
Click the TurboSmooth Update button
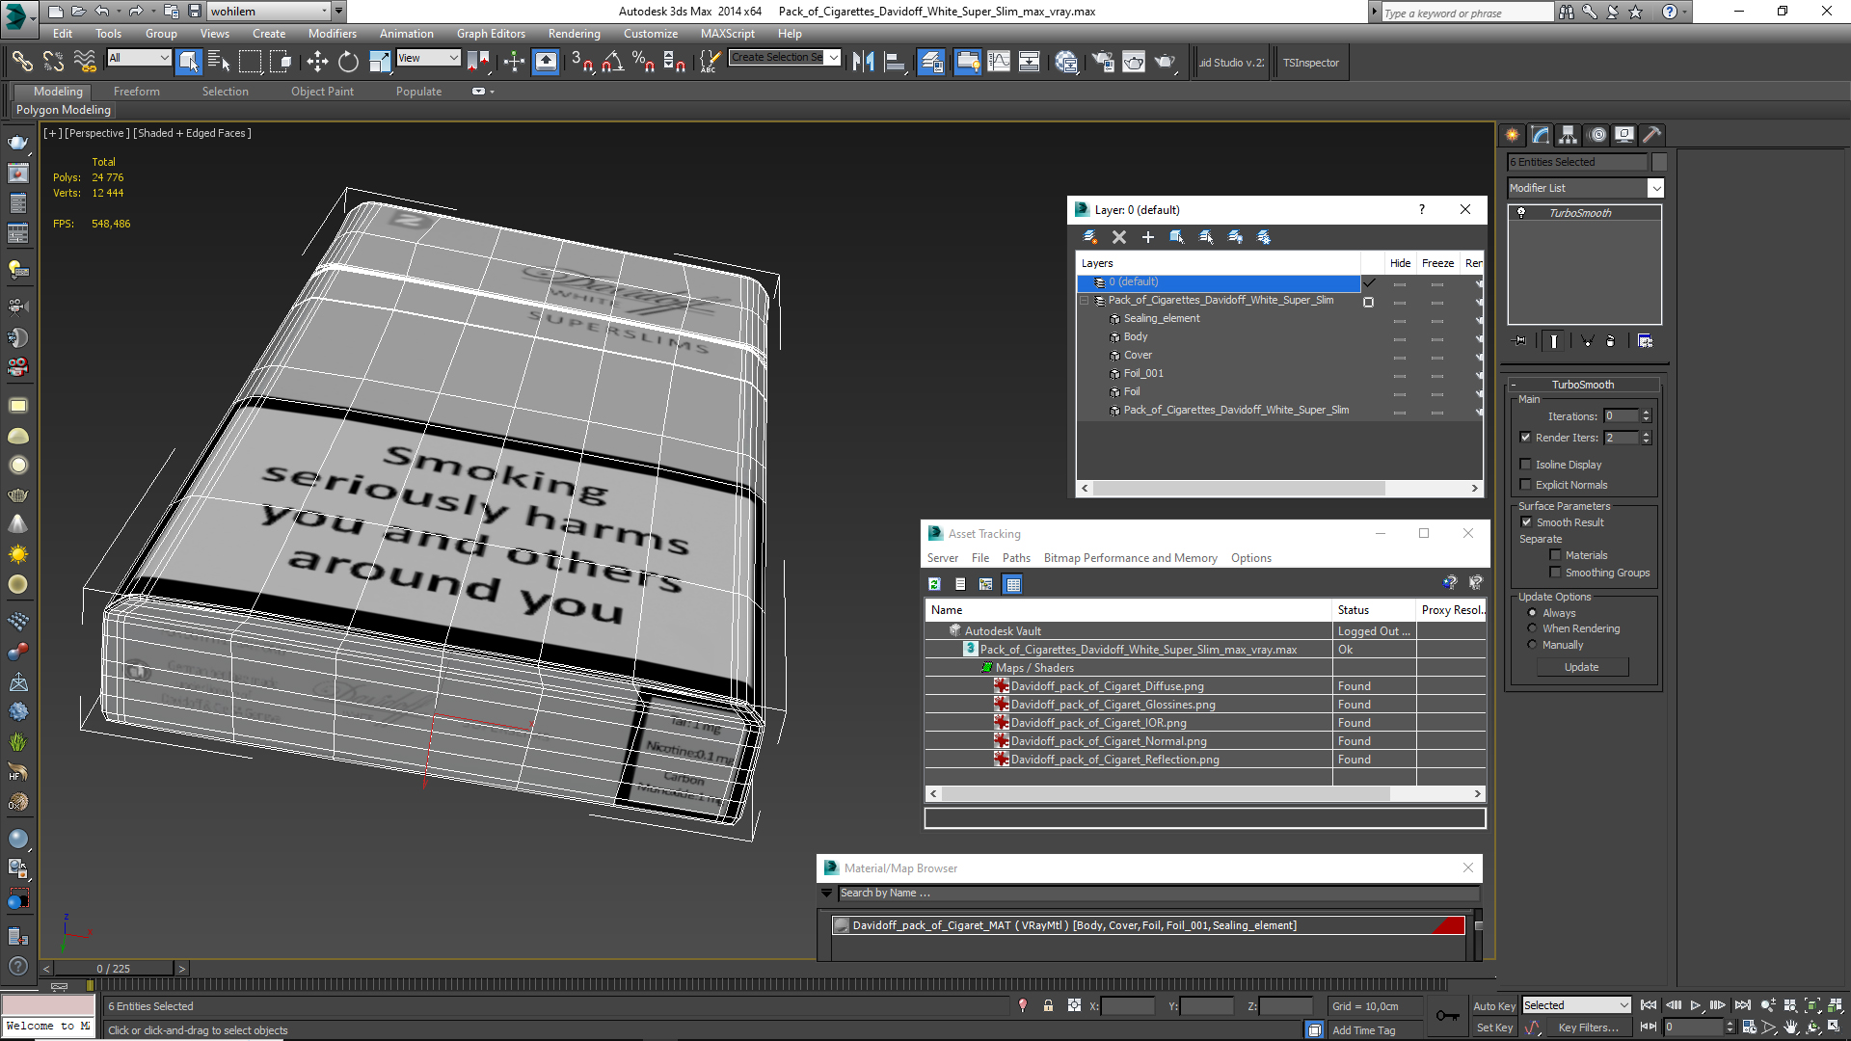pyautogui.click(x=1582, y=667)
